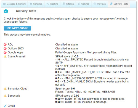Open the Message & Content tab
Image resolution: width=138 pixels, height=108 pixels.
tap(14, 4)
